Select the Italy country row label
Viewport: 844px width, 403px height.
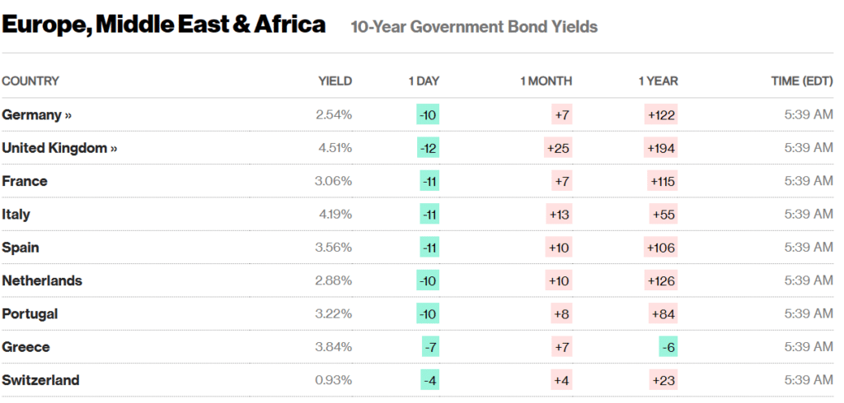click(16, 215)
